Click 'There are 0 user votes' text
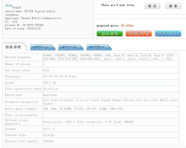 118,5
